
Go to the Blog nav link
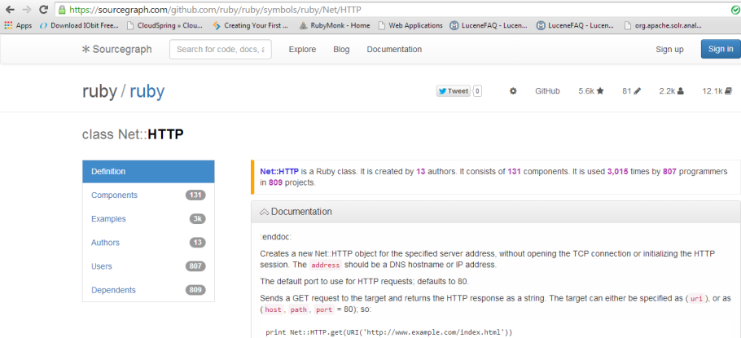click(x=341, y=50)
